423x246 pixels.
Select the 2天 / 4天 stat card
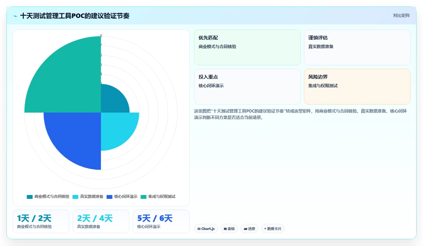[x=101, y=221]
